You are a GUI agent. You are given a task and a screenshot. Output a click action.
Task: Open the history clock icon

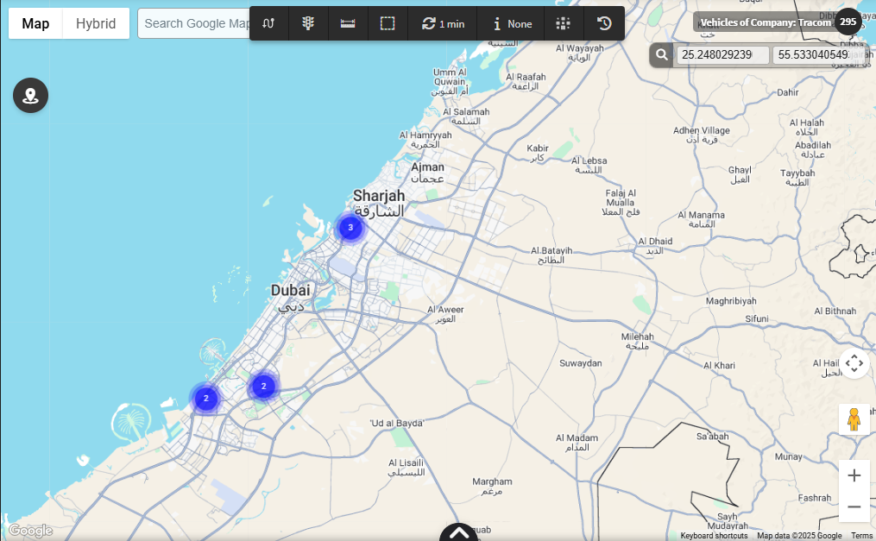[x=604, y=23]
